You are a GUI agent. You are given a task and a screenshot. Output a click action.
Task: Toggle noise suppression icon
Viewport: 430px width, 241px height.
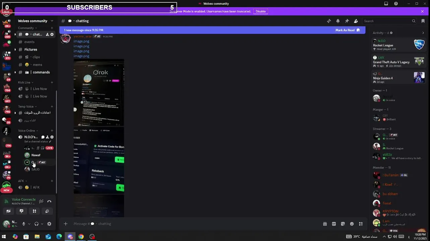pyautogui.click(x=41, y=201)
